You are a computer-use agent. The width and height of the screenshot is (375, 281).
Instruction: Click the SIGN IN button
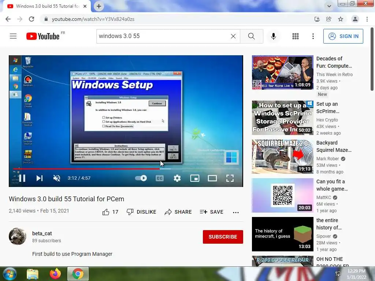coord(343,36)
